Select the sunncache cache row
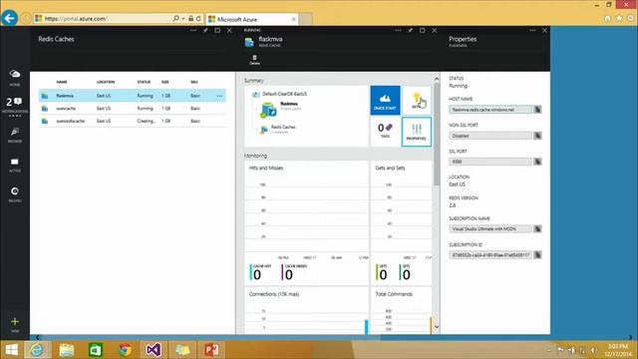The width and height of the screenshot is (638, 359). coord(133,109)
